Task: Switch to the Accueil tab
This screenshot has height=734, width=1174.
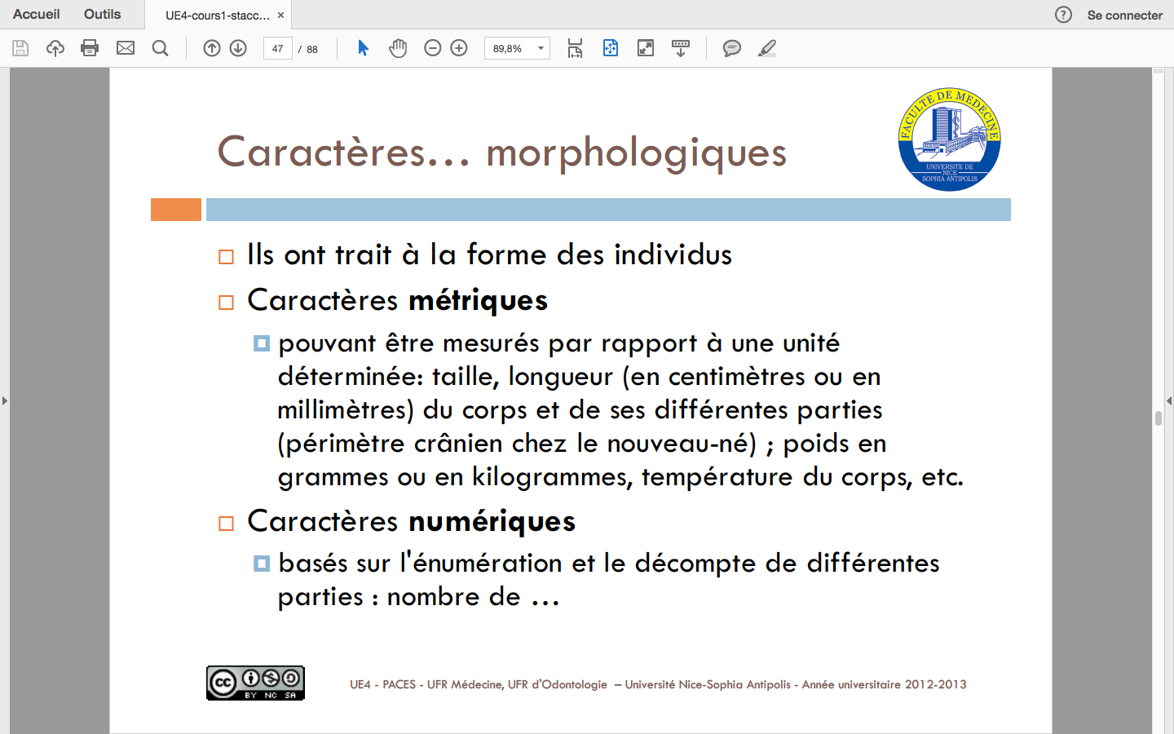Action: click(37, 15)
